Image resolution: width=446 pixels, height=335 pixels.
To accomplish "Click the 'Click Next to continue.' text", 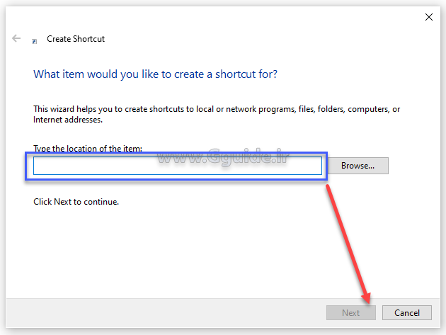I will click(x=76, y=202).
